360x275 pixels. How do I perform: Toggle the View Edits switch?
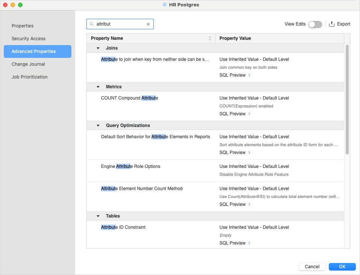pos(315,24)
